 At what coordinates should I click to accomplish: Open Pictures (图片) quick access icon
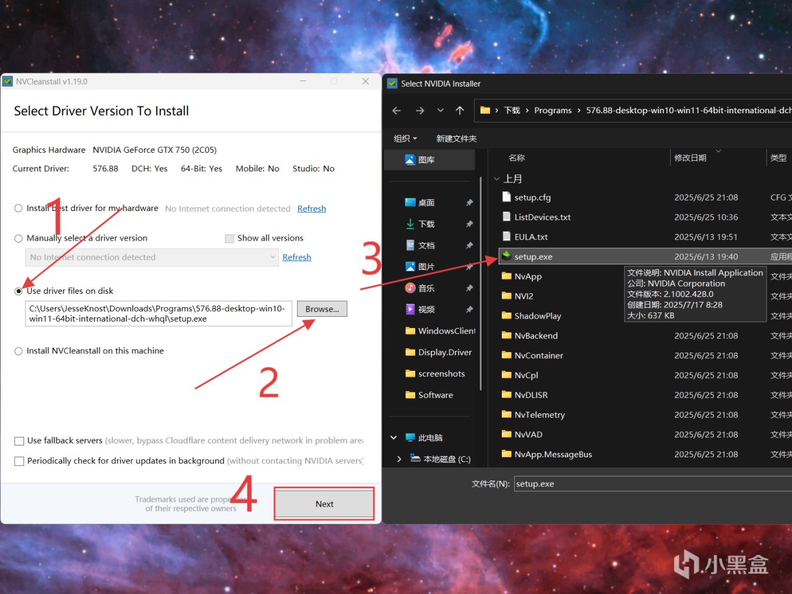coord(410,267)
